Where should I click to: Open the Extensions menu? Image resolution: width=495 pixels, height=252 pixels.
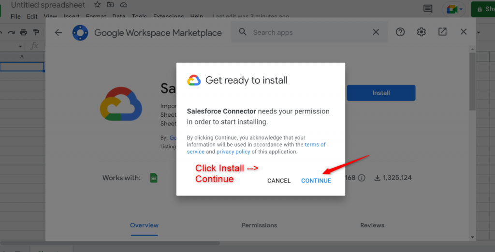169,16
